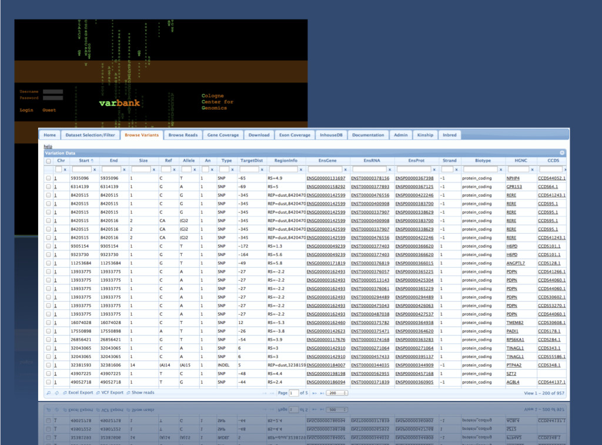Toggle the select-all checkbox in the table header
Screen dimensions: 602x445
(x=48, y=160)
